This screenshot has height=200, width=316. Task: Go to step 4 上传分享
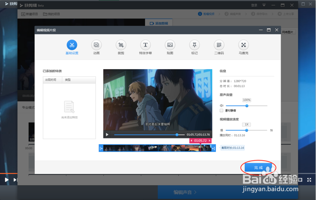click(286, 14)
